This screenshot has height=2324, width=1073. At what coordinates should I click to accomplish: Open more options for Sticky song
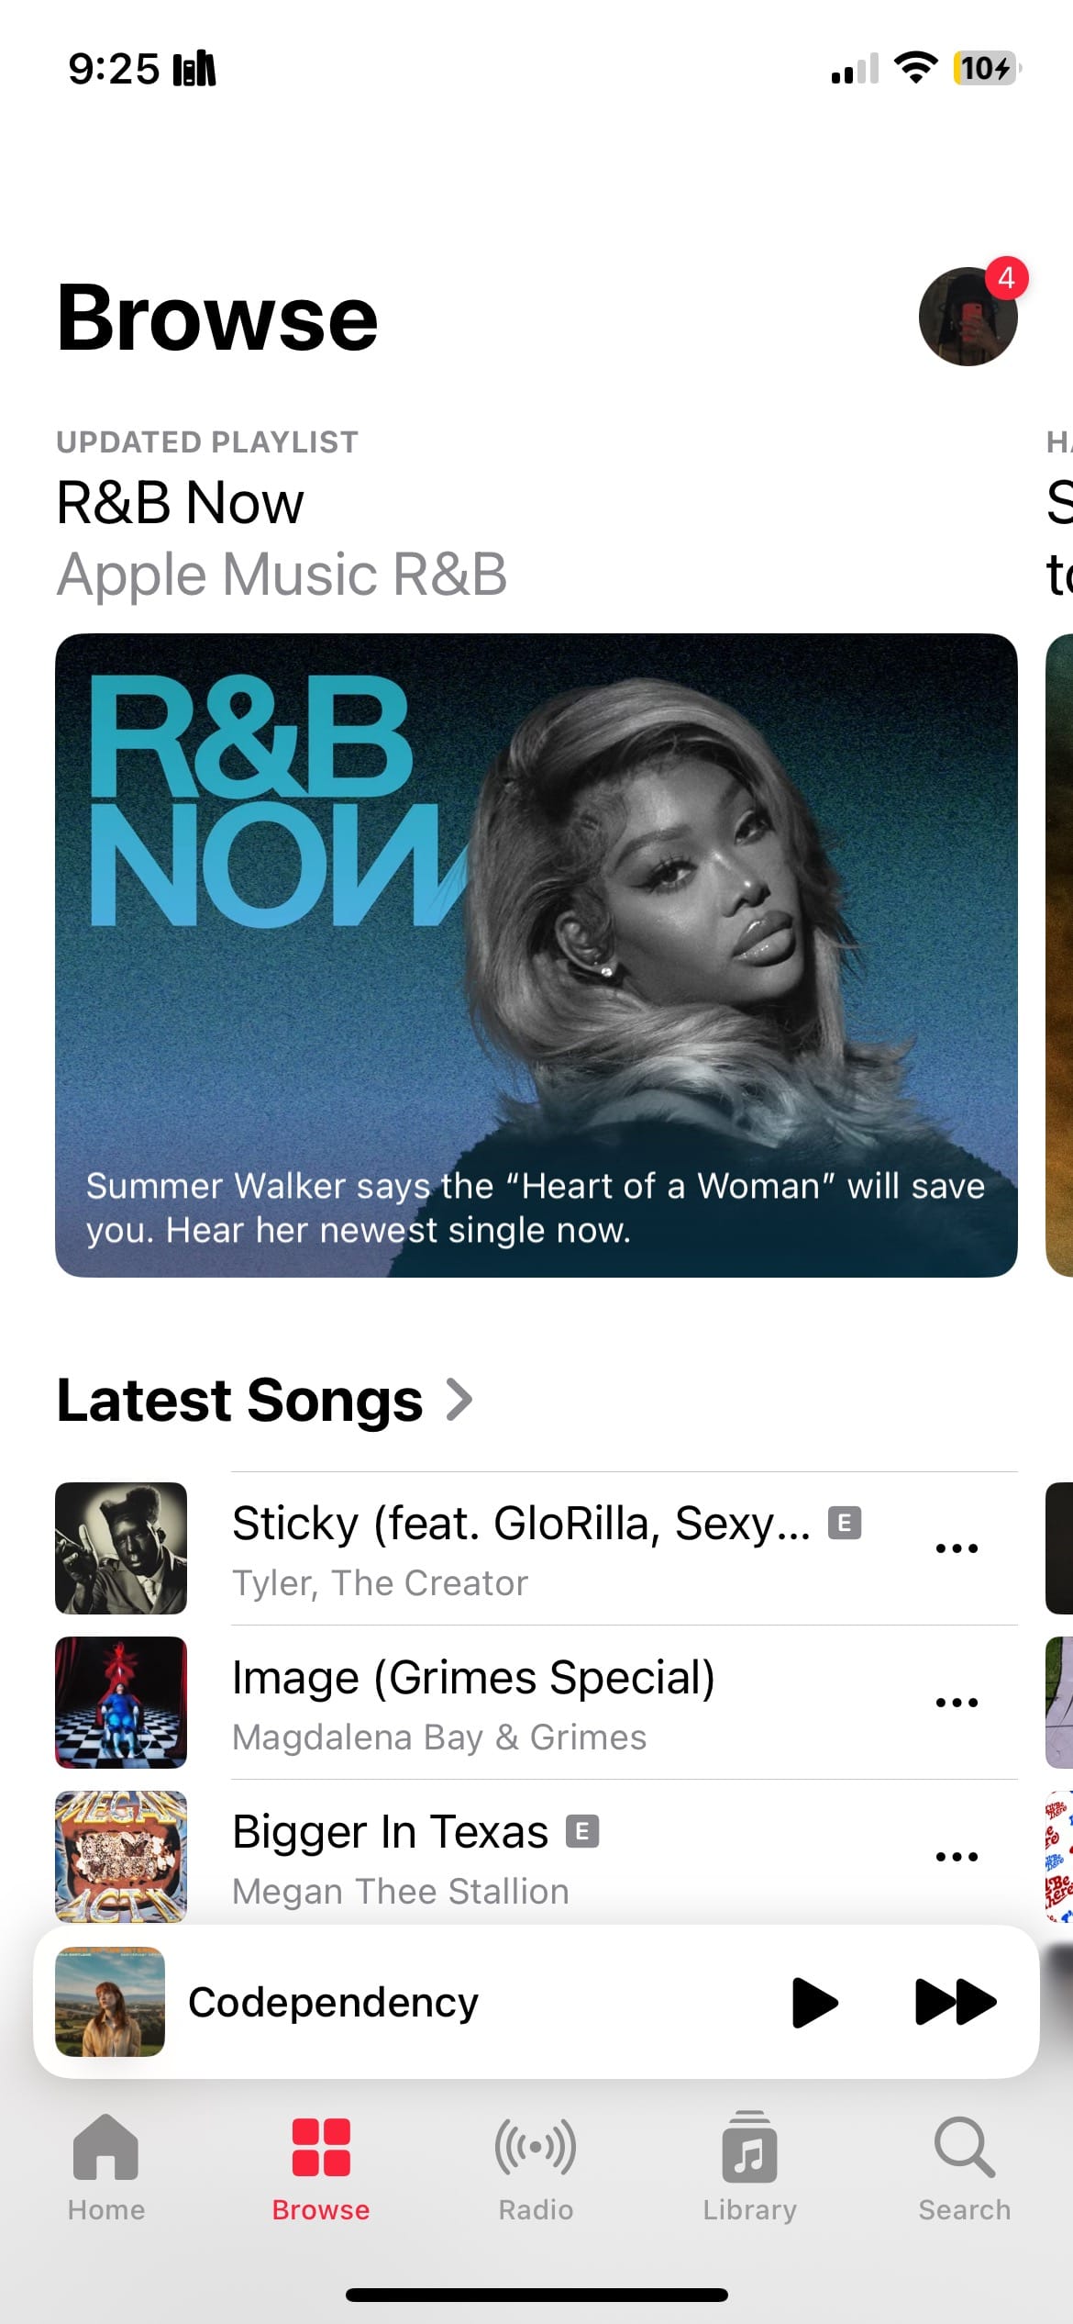957,1548
